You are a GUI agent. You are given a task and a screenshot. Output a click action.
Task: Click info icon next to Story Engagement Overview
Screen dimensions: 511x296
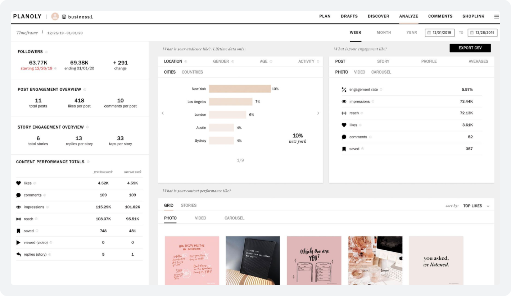click(87, 127)
